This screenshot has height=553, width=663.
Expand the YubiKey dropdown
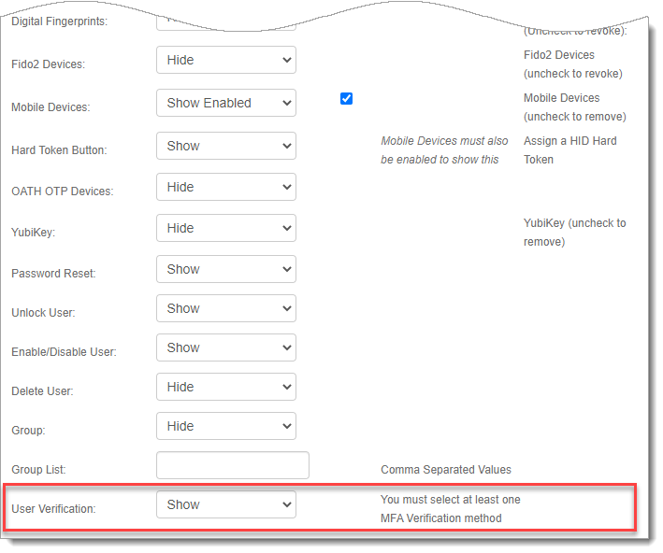coord(225,229)
